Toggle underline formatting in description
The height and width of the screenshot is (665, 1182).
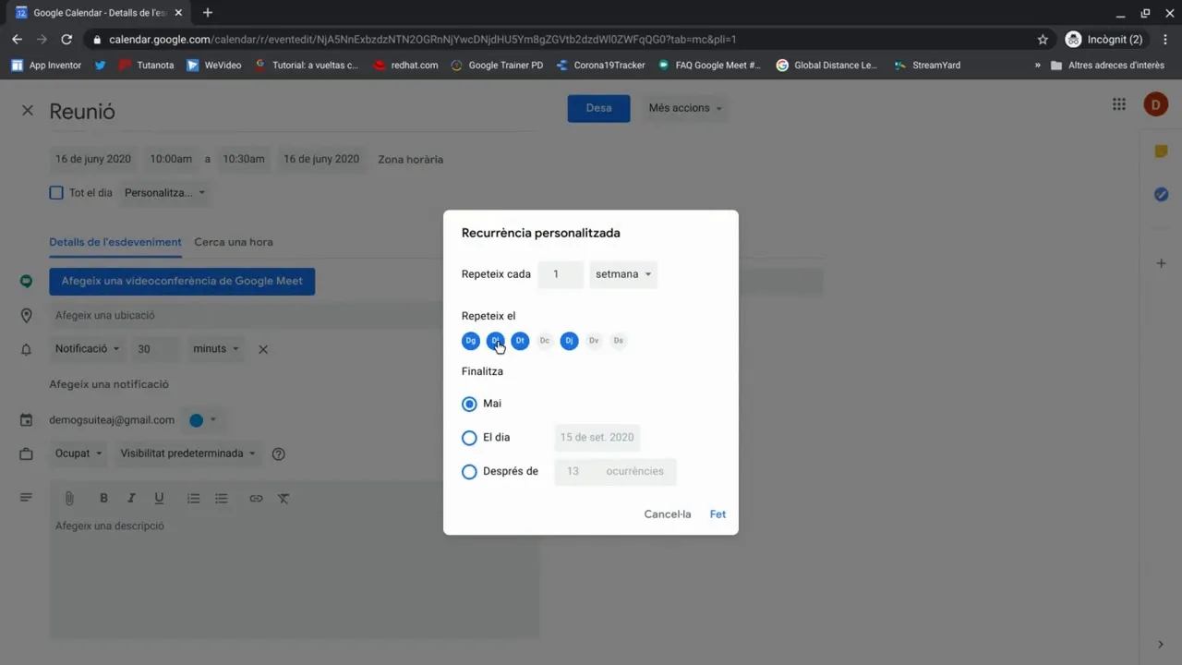pos(159,499)
